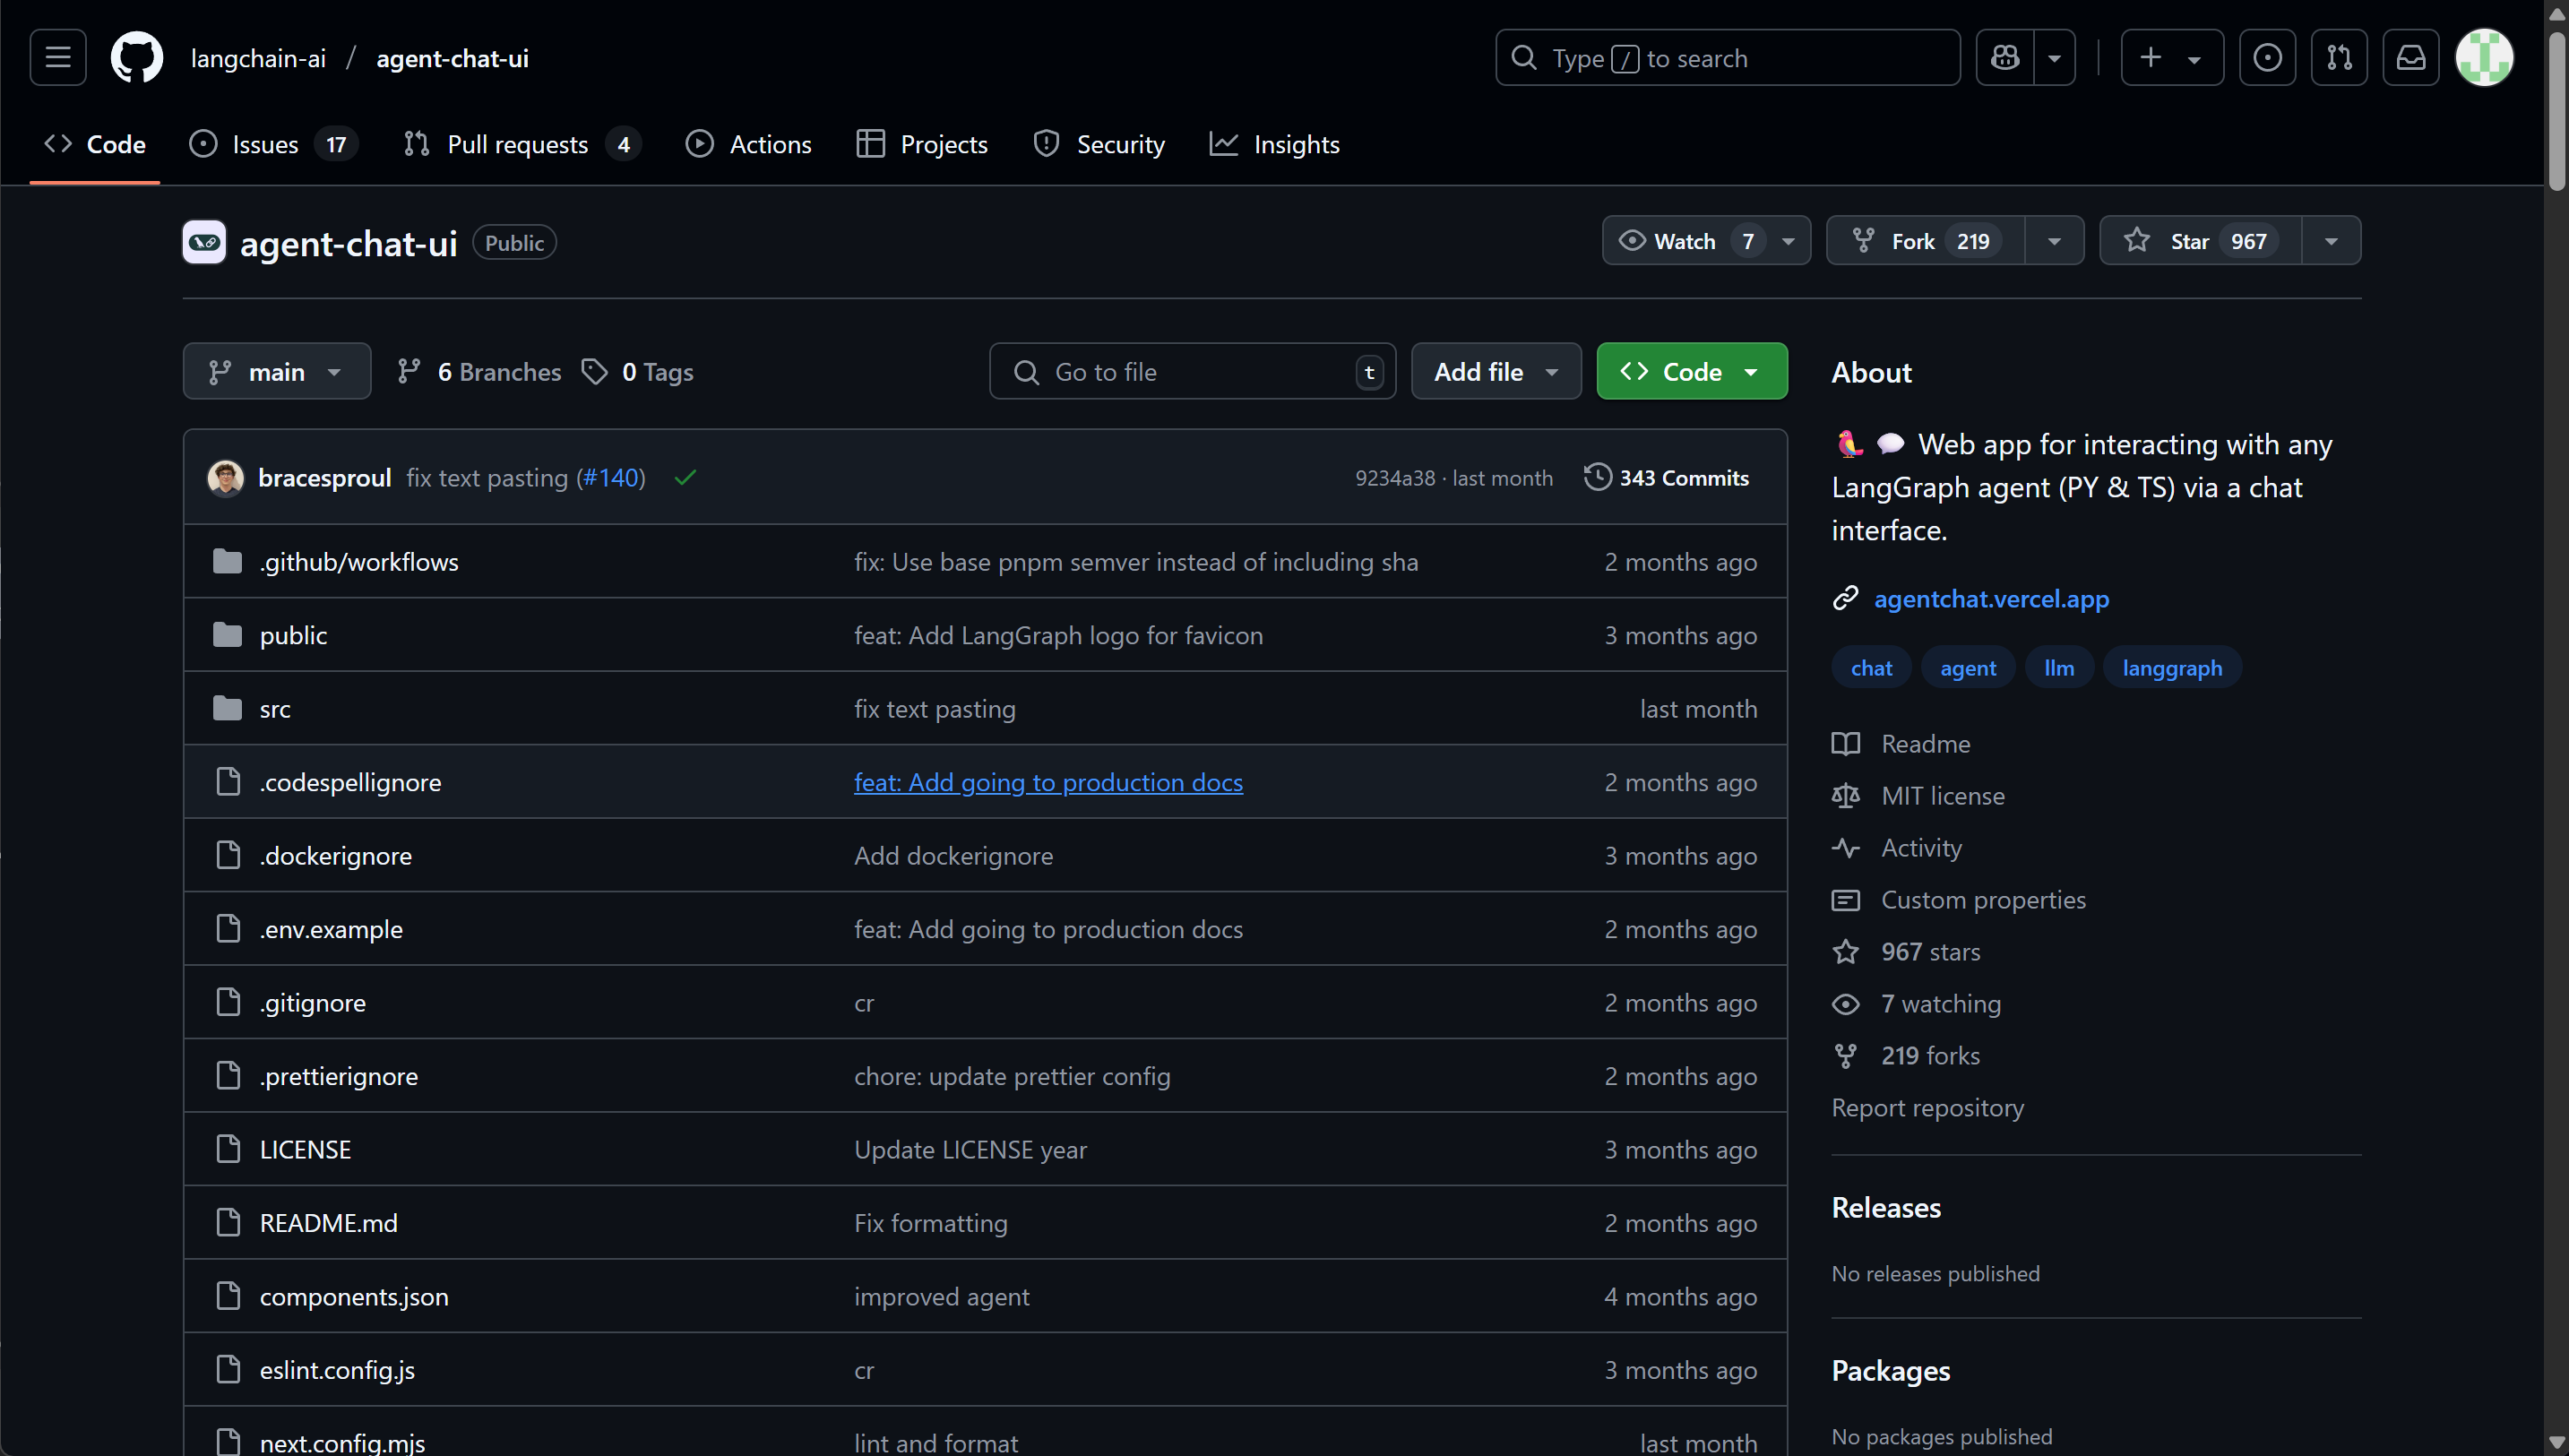Viewport: 2569px width, 1456px height.
Task: Open the bracesproul author link
Action: click(x=325, y=478)
